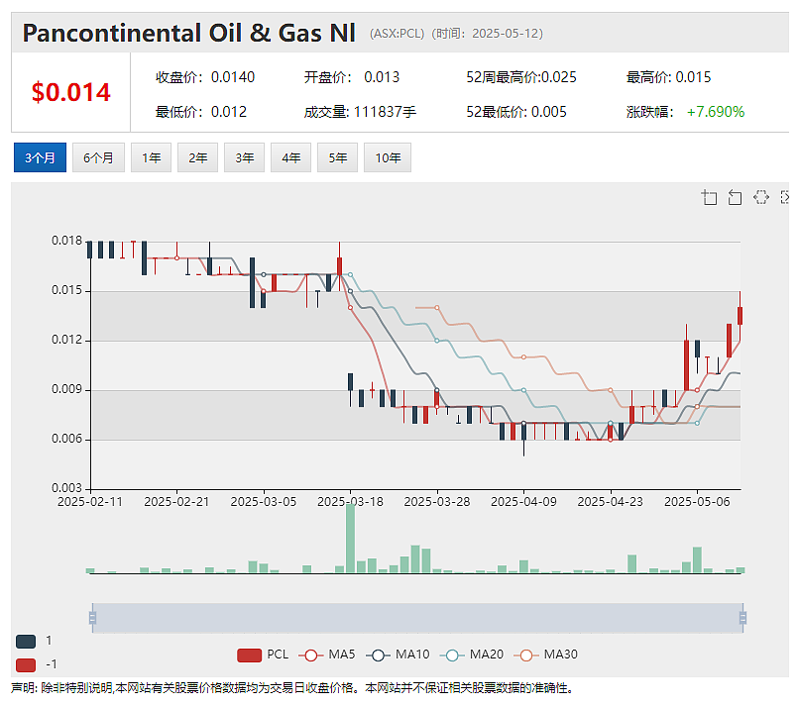Image resolution: width=798 pixels, height=706 pixels.
Task: Activate the area zoom tool icon
Action: pyautogui.click(x=709, y=197)
